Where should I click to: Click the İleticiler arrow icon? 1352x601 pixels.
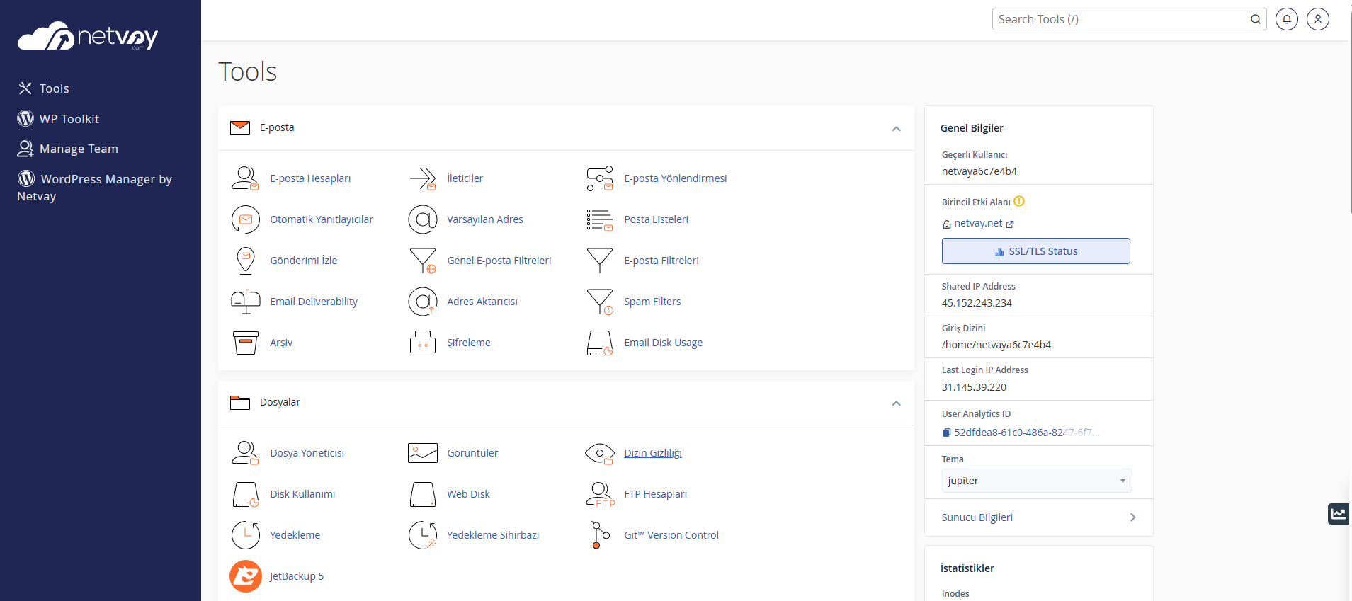tap(423, 178)
